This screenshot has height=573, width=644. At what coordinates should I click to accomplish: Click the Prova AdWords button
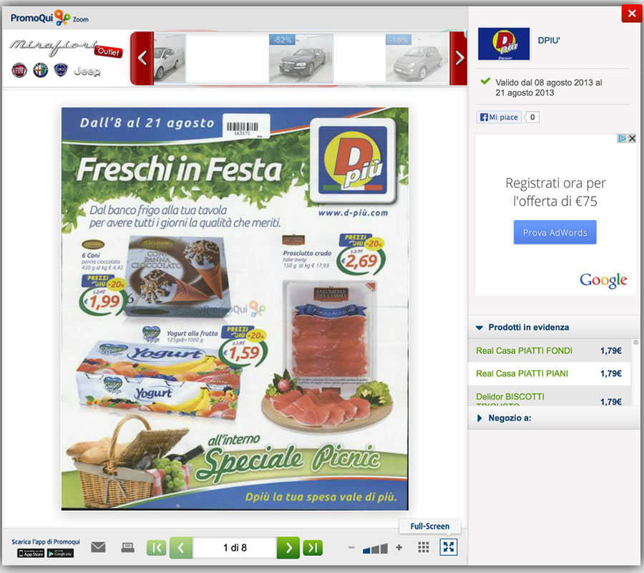point(555,232)
